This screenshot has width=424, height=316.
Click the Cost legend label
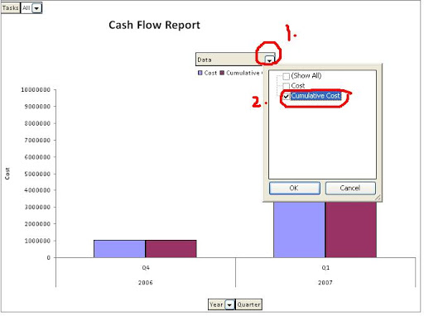click(210, 73)
